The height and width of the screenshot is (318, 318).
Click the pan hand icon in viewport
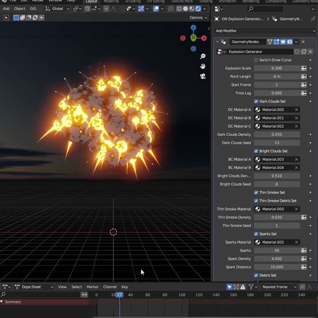203,66
